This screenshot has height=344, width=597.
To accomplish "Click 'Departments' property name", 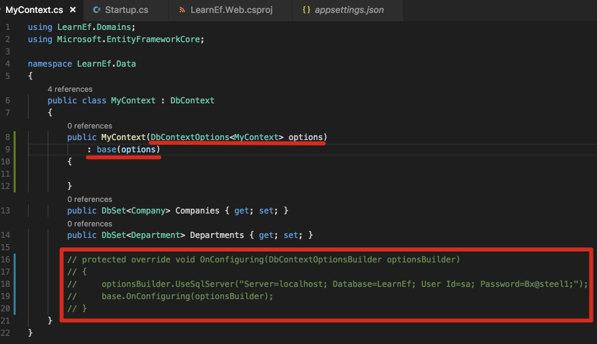I will (x=217, y=235).
